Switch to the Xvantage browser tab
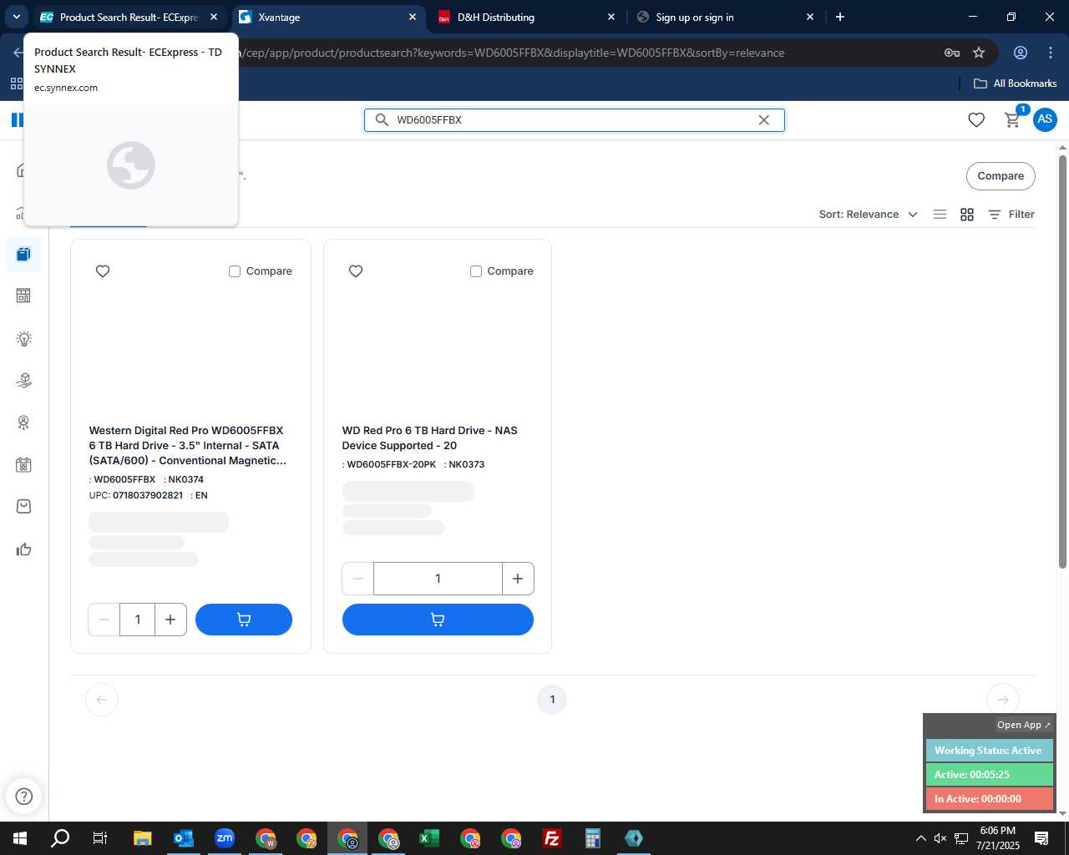1069x855 pixels. coord(327,17)
